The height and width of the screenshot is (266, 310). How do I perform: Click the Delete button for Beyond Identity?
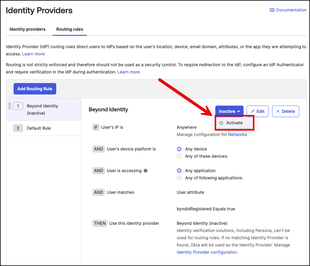285,111
